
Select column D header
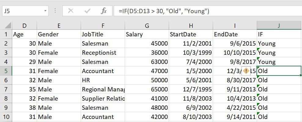point(24,25)
